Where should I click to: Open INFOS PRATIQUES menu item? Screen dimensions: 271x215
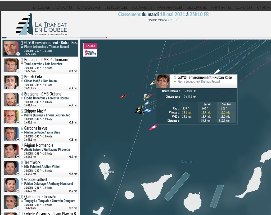tap(170, 8)
